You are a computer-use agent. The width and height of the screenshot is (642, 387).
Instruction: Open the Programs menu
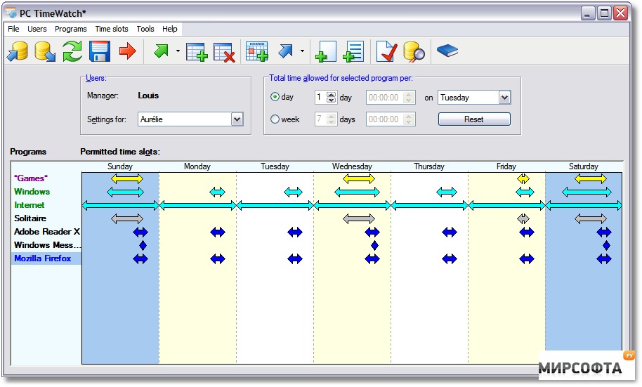point(70,29)
